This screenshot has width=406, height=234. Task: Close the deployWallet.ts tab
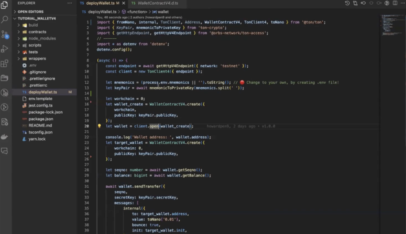[x=124, y=3]
